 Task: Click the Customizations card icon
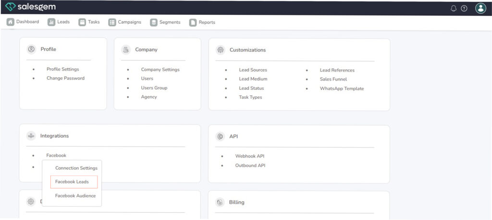(221, 50)
